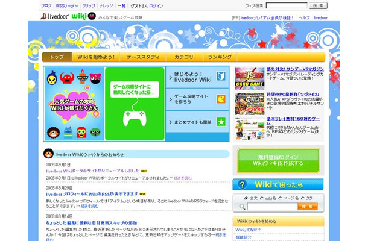The image size is (368, 241).
Task: Open the Wikiを始めよう！ tab
Action: pos(96,57)
